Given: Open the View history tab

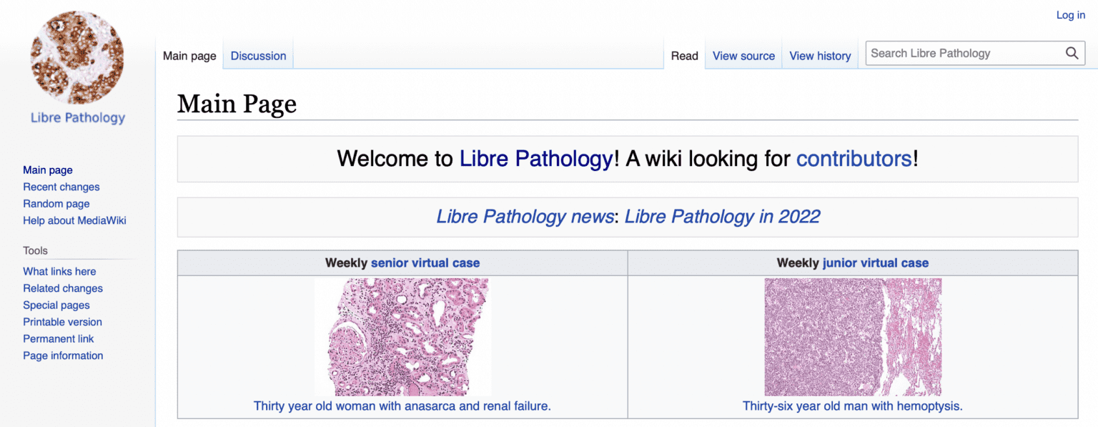Looking at the screenshot, I should (819, 56).
